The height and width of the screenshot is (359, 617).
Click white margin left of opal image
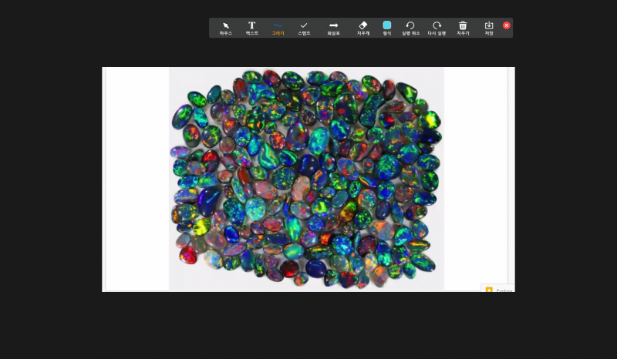click(137, 179)
